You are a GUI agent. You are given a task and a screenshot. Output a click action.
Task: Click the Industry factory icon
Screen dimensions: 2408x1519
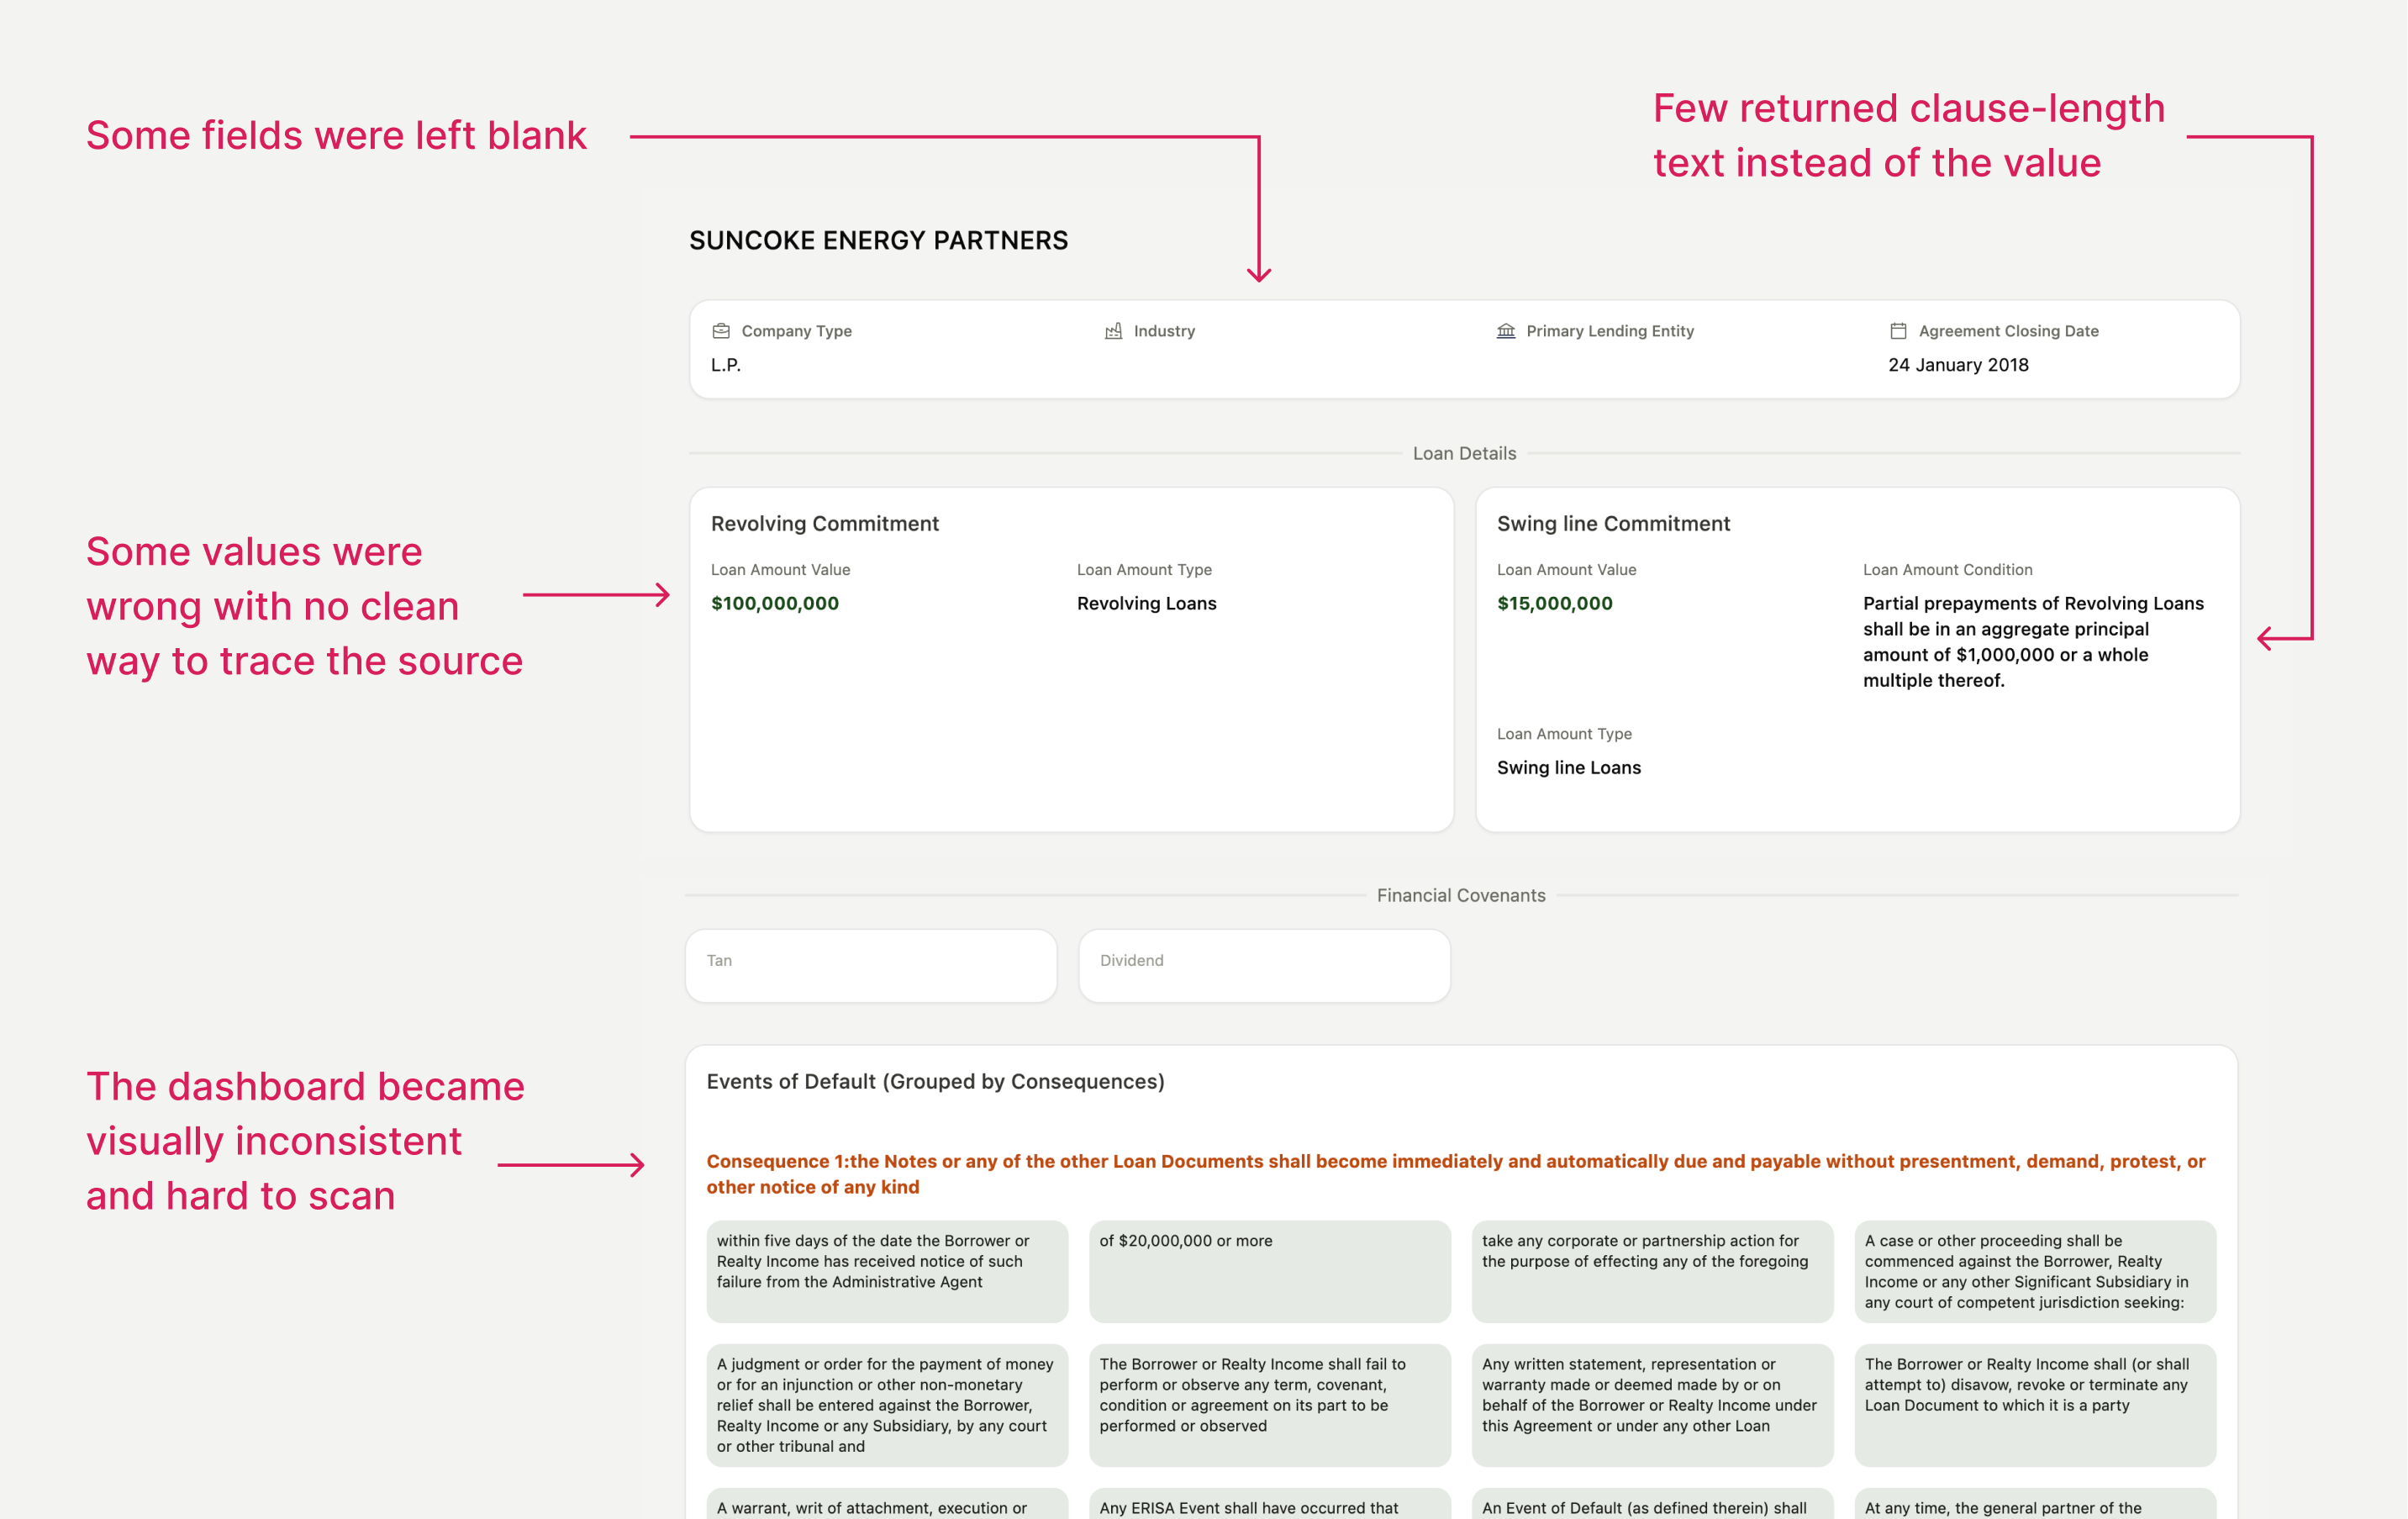(1113, 331)
